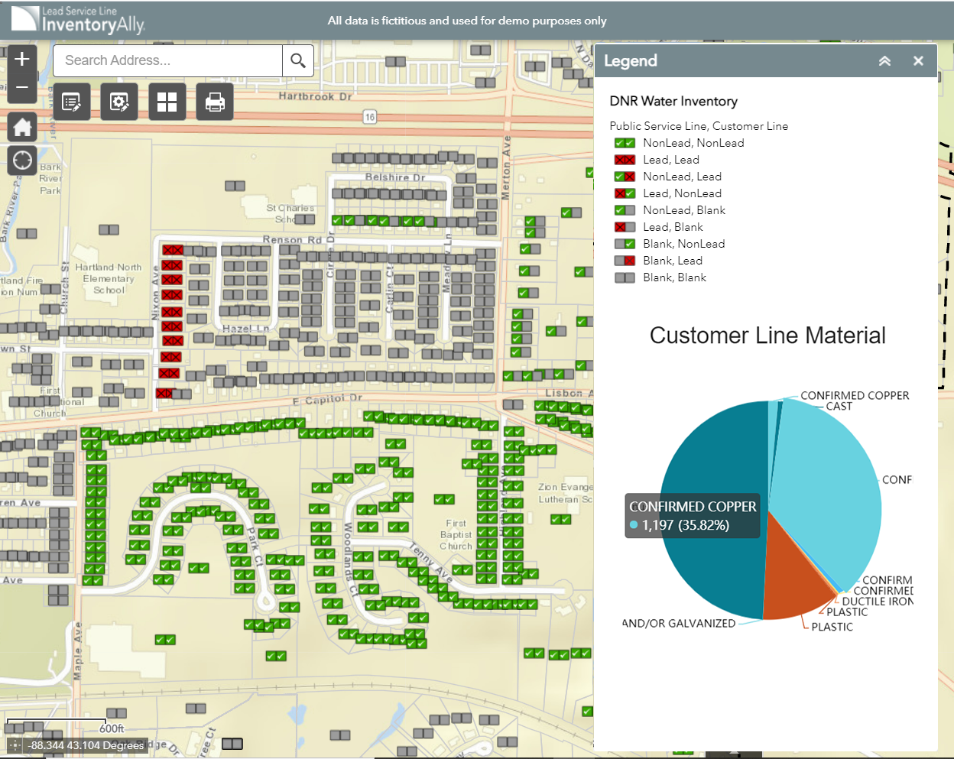Click the "AND/OR GALVANIZED" pie label
The height and width of the screenshot is (759, 954).
(679, 624)
